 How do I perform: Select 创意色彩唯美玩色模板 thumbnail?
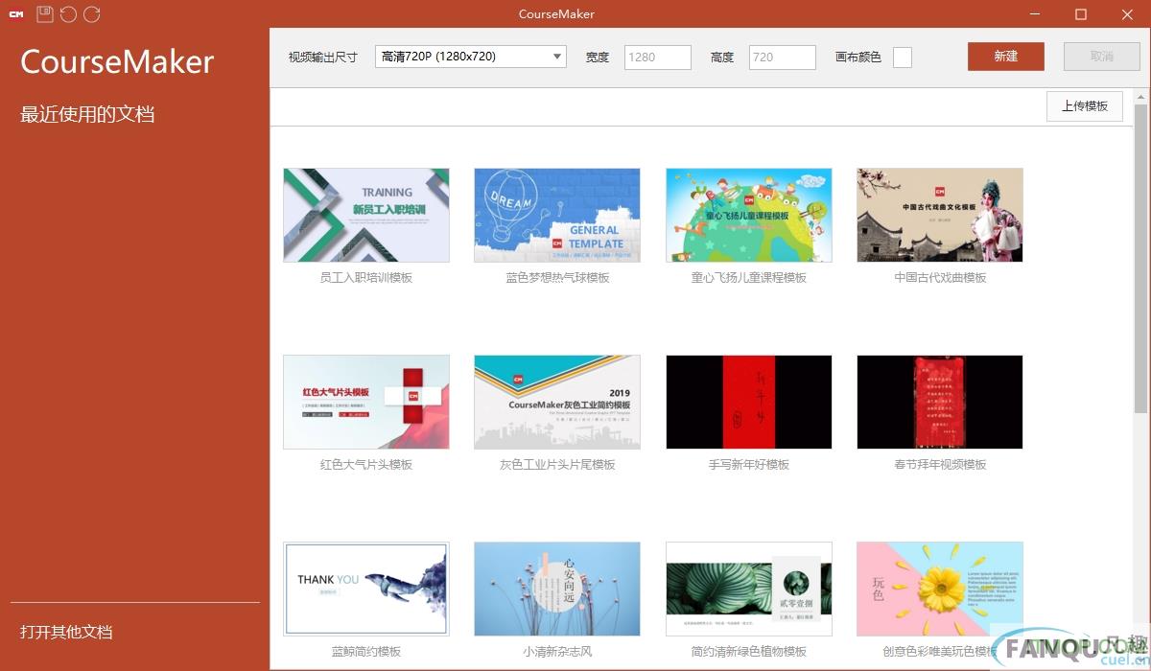940,589
